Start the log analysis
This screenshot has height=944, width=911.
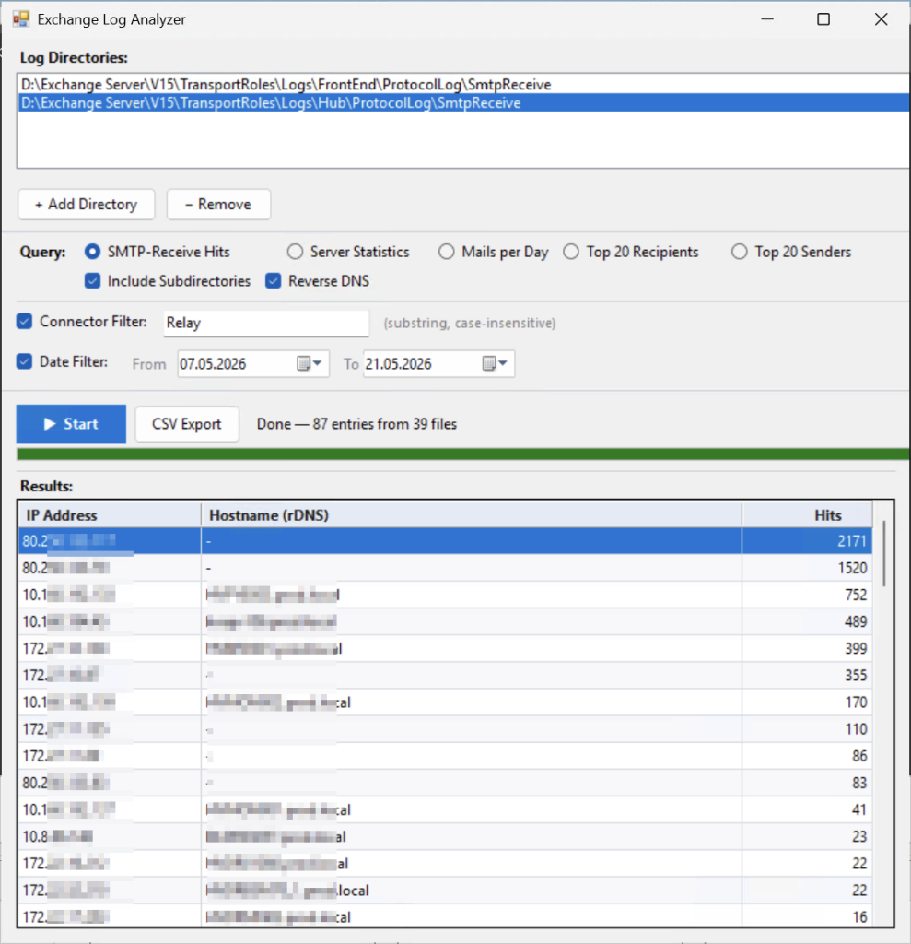coord(71,424)
